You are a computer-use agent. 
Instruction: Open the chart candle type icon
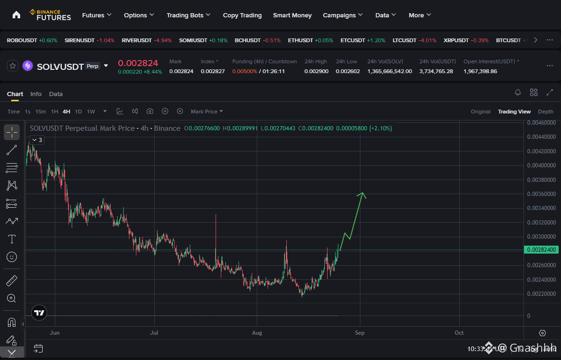[x=135, y=111]
